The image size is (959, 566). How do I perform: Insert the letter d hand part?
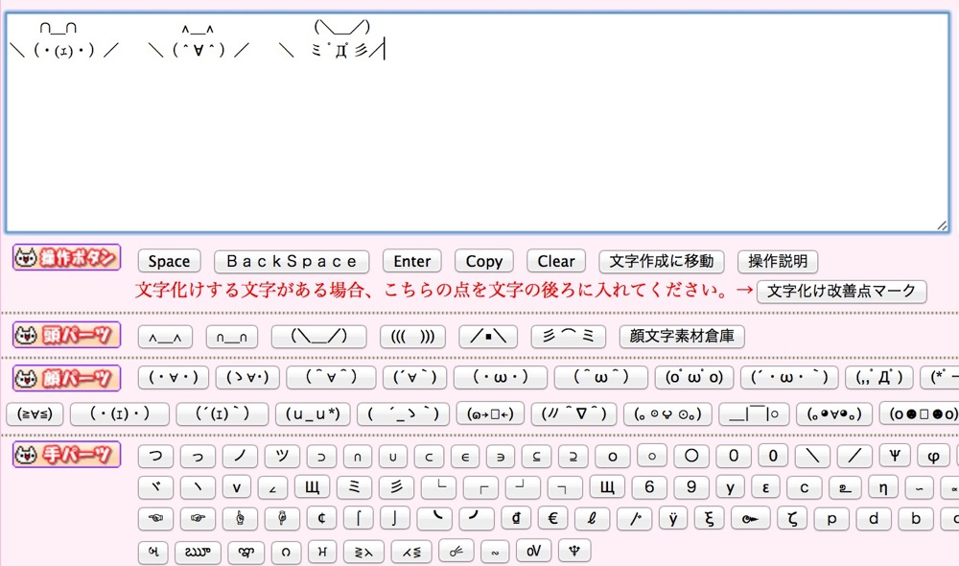[x=874, y=519]
